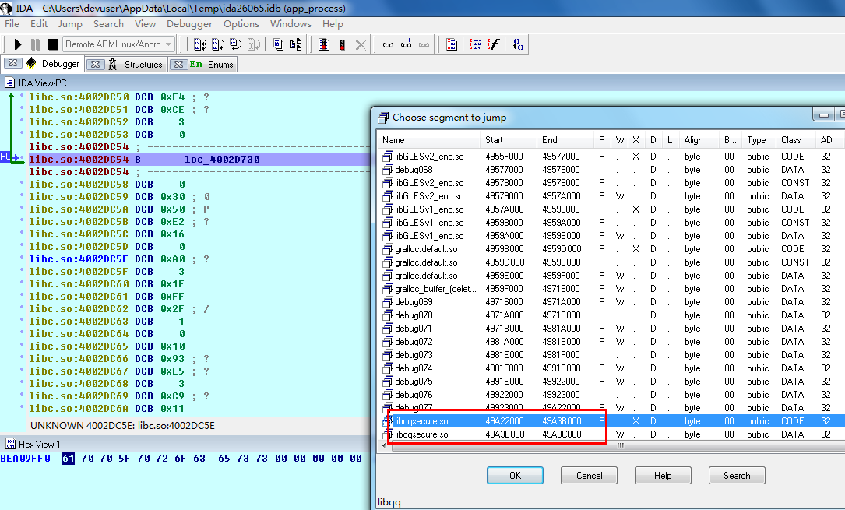Image resolution: width=845 pixels, height=510 pixels.
Task: Start the process with the play icon
Action: click(x=17, y=44)
